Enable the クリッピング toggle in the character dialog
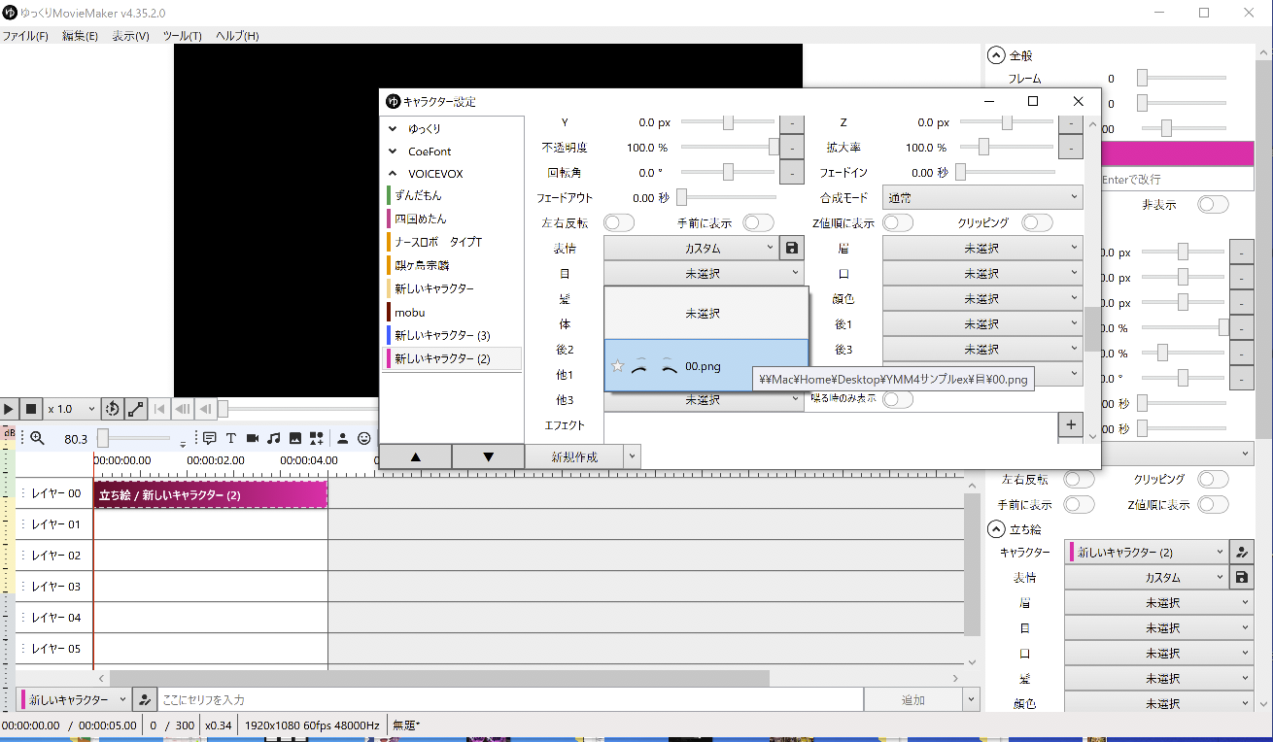This screenshot has width=1273, height=742. pos(1037,223)
